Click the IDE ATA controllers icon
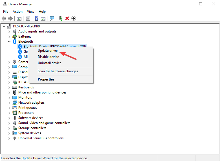 tap(15, 82)
